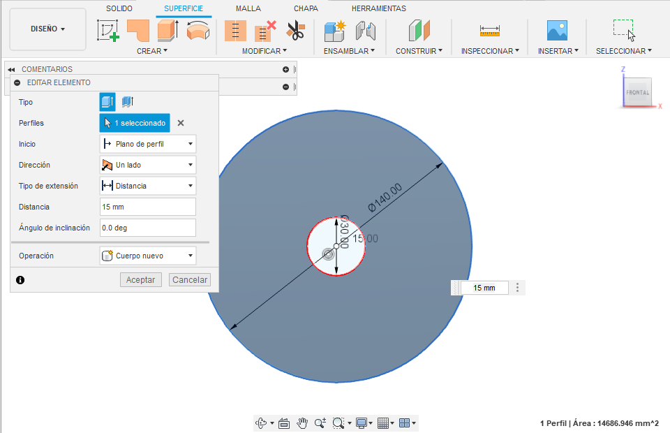Click the Pan hand icon
Screen dimensions: 670x433
302,423
